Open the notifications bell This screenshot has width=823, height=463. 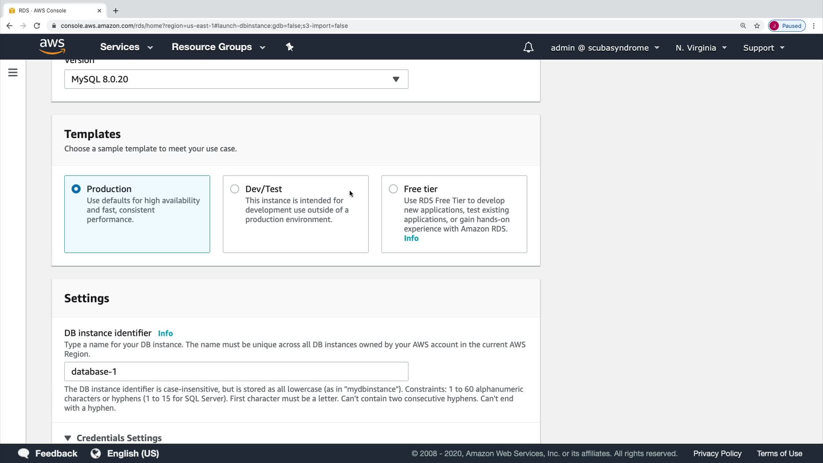[x=528, y=48]
